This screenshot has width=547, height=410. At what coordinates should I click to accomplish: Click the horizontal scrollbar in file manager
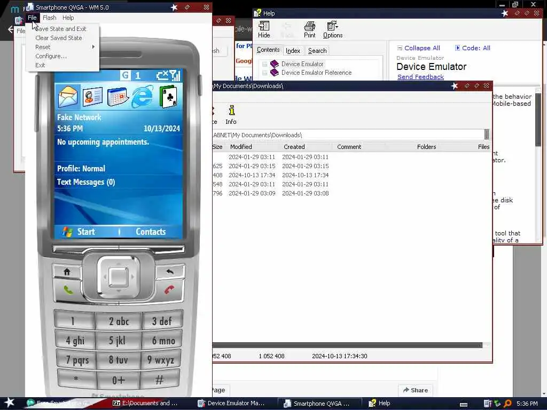347,345
